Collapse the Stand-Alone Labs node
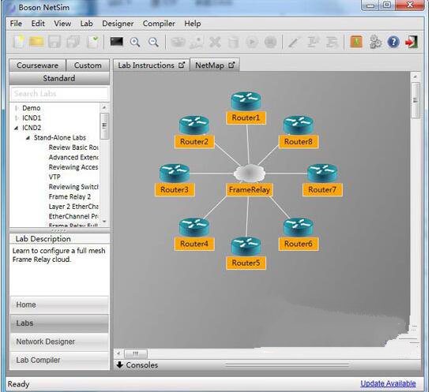This screenshot has width=432, height=392. [x=28, y=138]
